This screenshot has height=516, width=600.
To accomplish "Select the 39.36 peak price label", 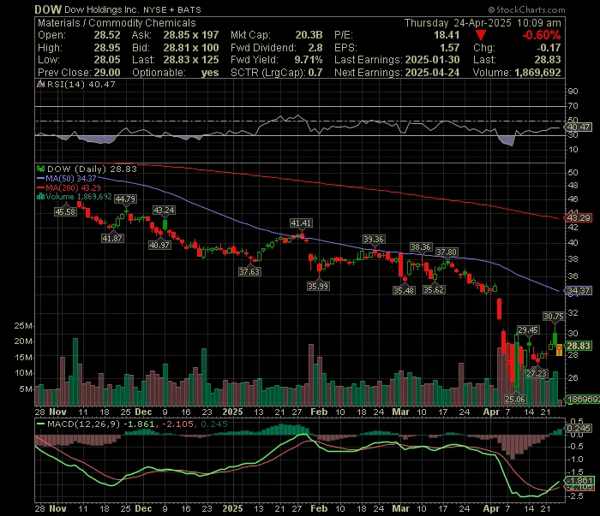I will (374, 239).
